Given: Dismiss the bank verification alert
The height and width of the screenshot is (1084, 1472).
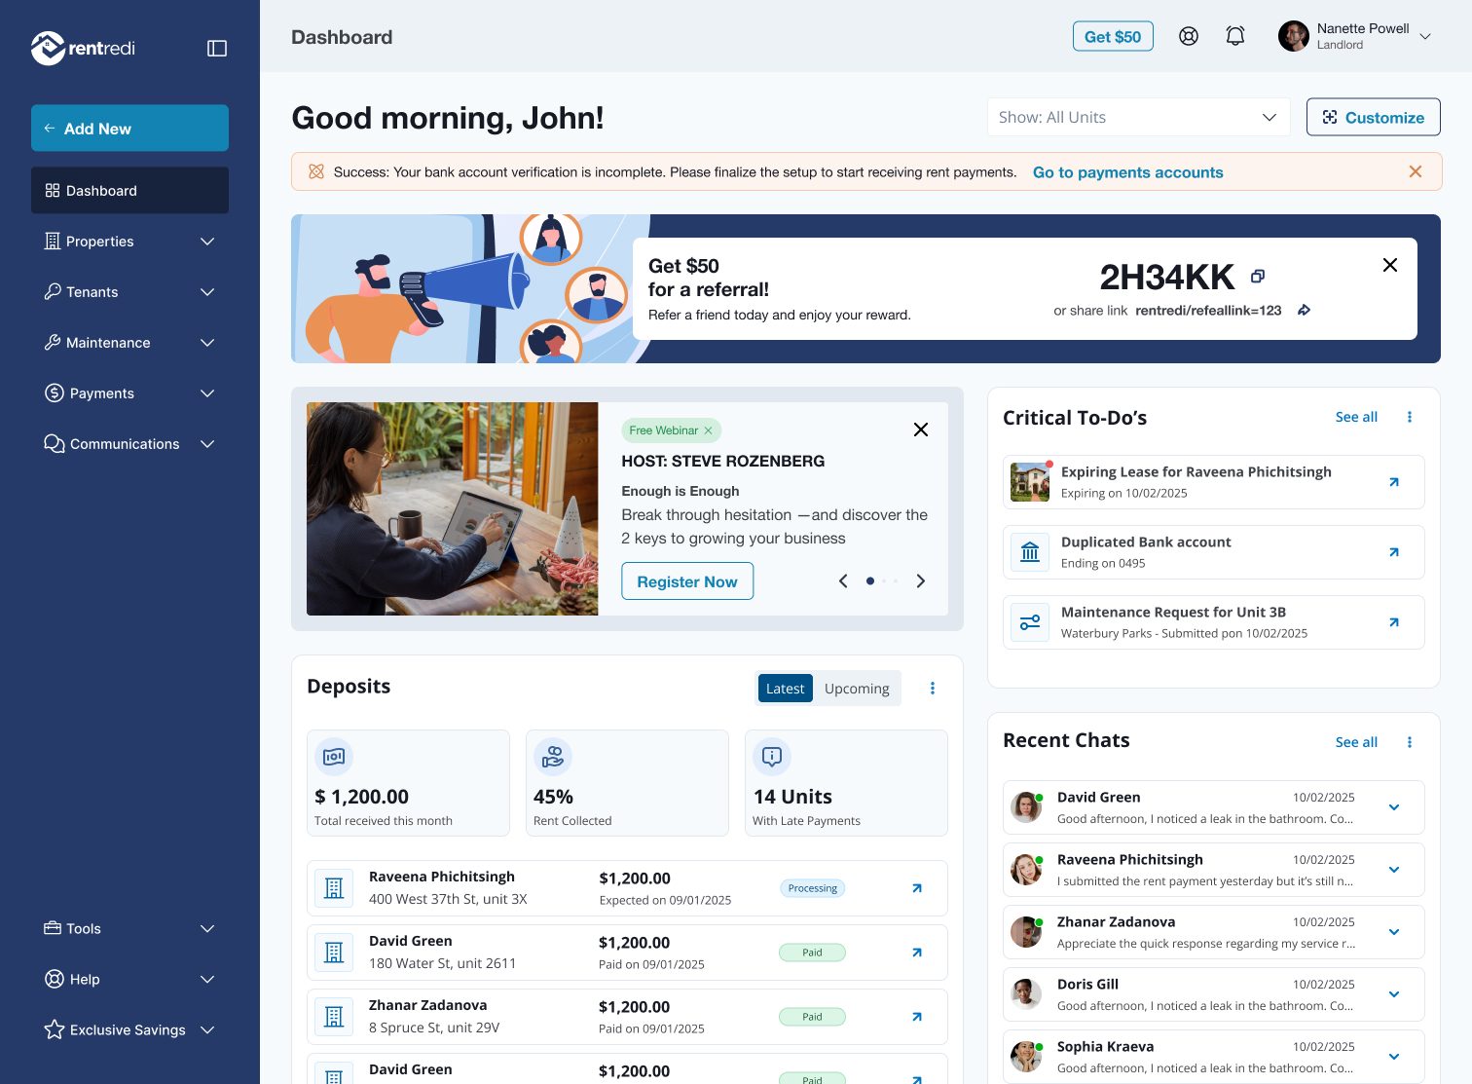Looking at the screenshot, I should coord(1416,171).
